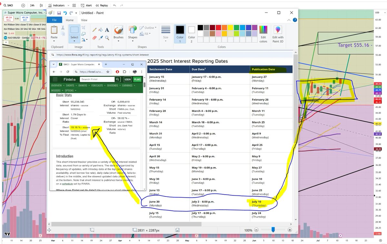Select the Fill with color bucket tool
The height and width of the screenshot is (244, 387).
point(101,30)
